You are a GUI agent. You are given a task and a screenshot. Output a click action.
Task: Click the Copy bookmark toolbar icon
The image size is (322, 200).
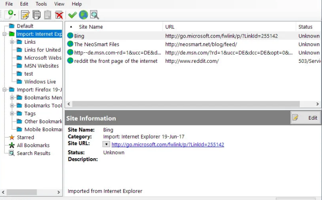(37, 15)
